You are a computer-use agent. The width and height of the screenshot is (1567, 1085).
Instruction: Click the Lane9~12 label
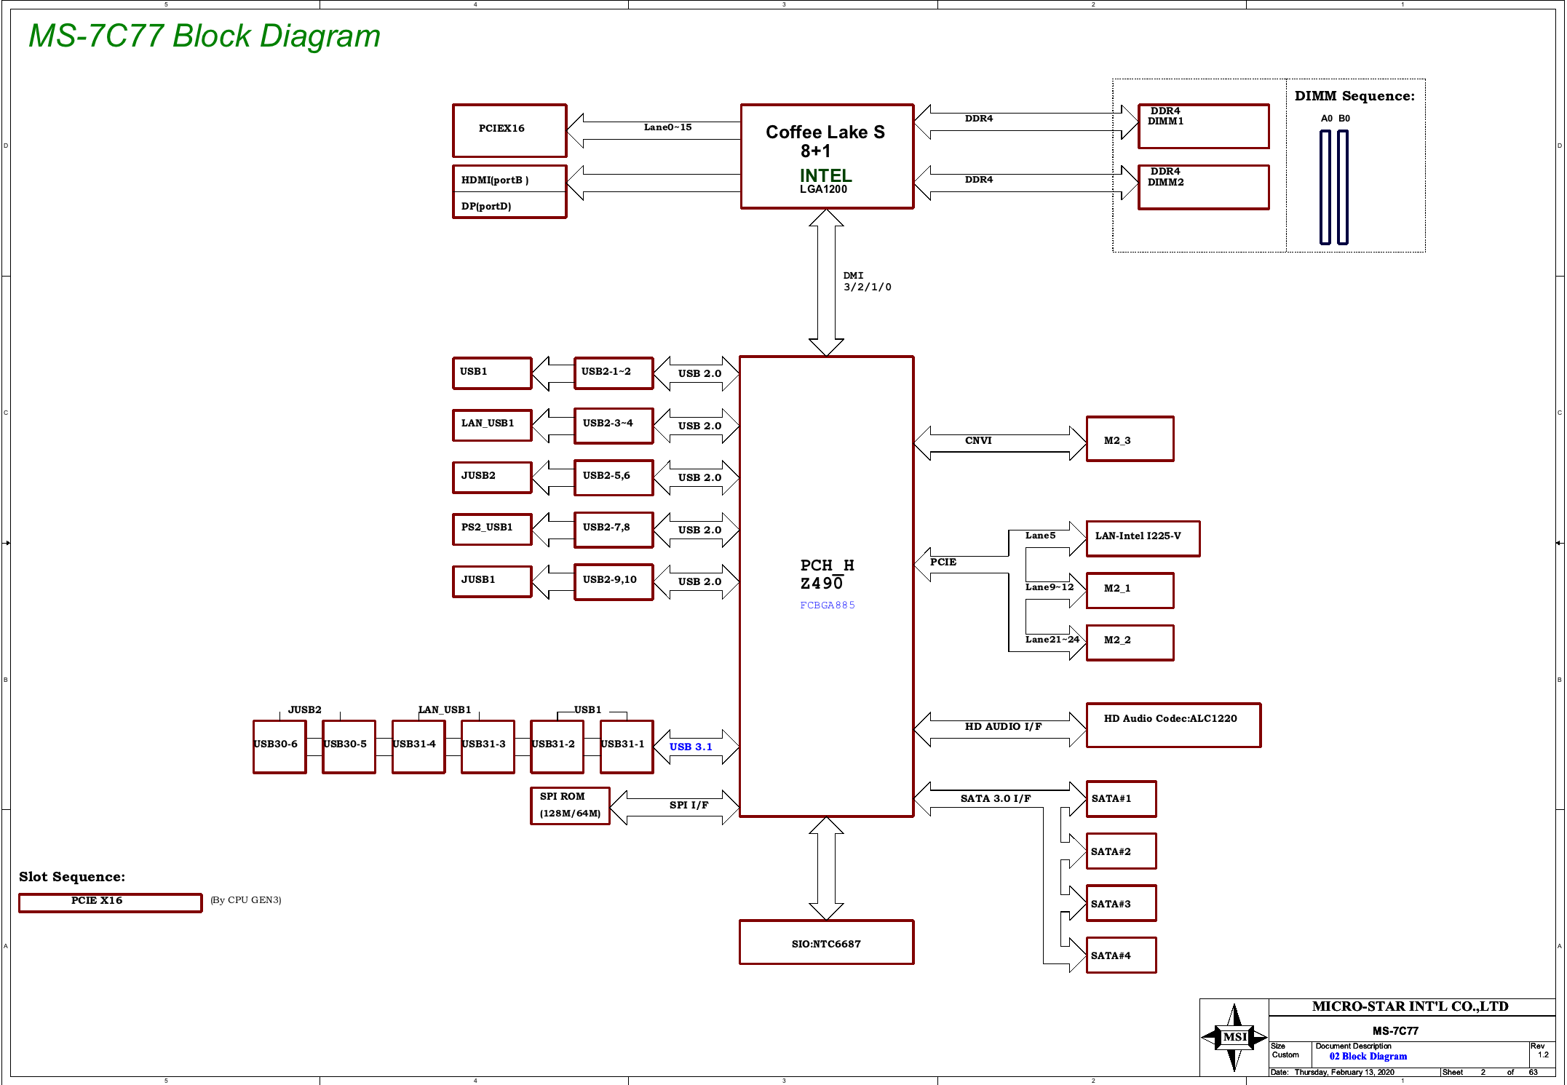tap(1050, 587)
